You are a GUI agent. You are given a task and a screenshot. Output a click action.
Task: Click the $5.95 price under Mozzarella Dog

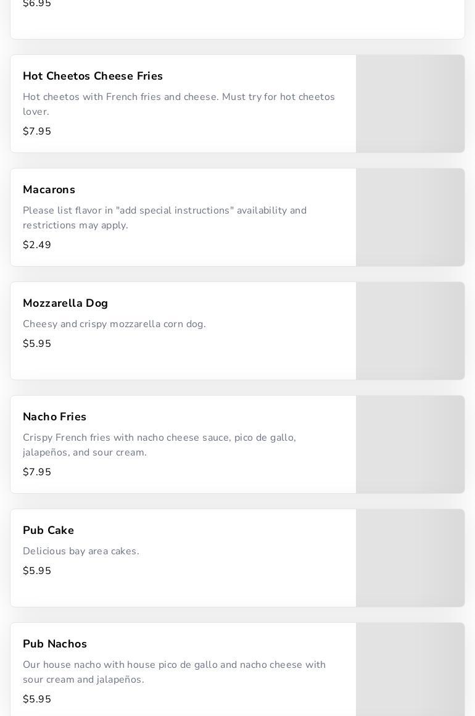[37, 344]
